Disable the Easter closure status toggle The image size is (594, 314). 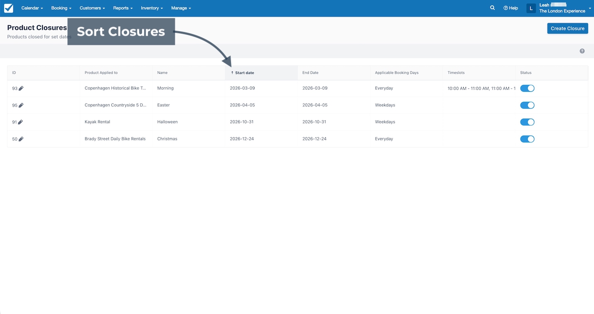point(527,105)
